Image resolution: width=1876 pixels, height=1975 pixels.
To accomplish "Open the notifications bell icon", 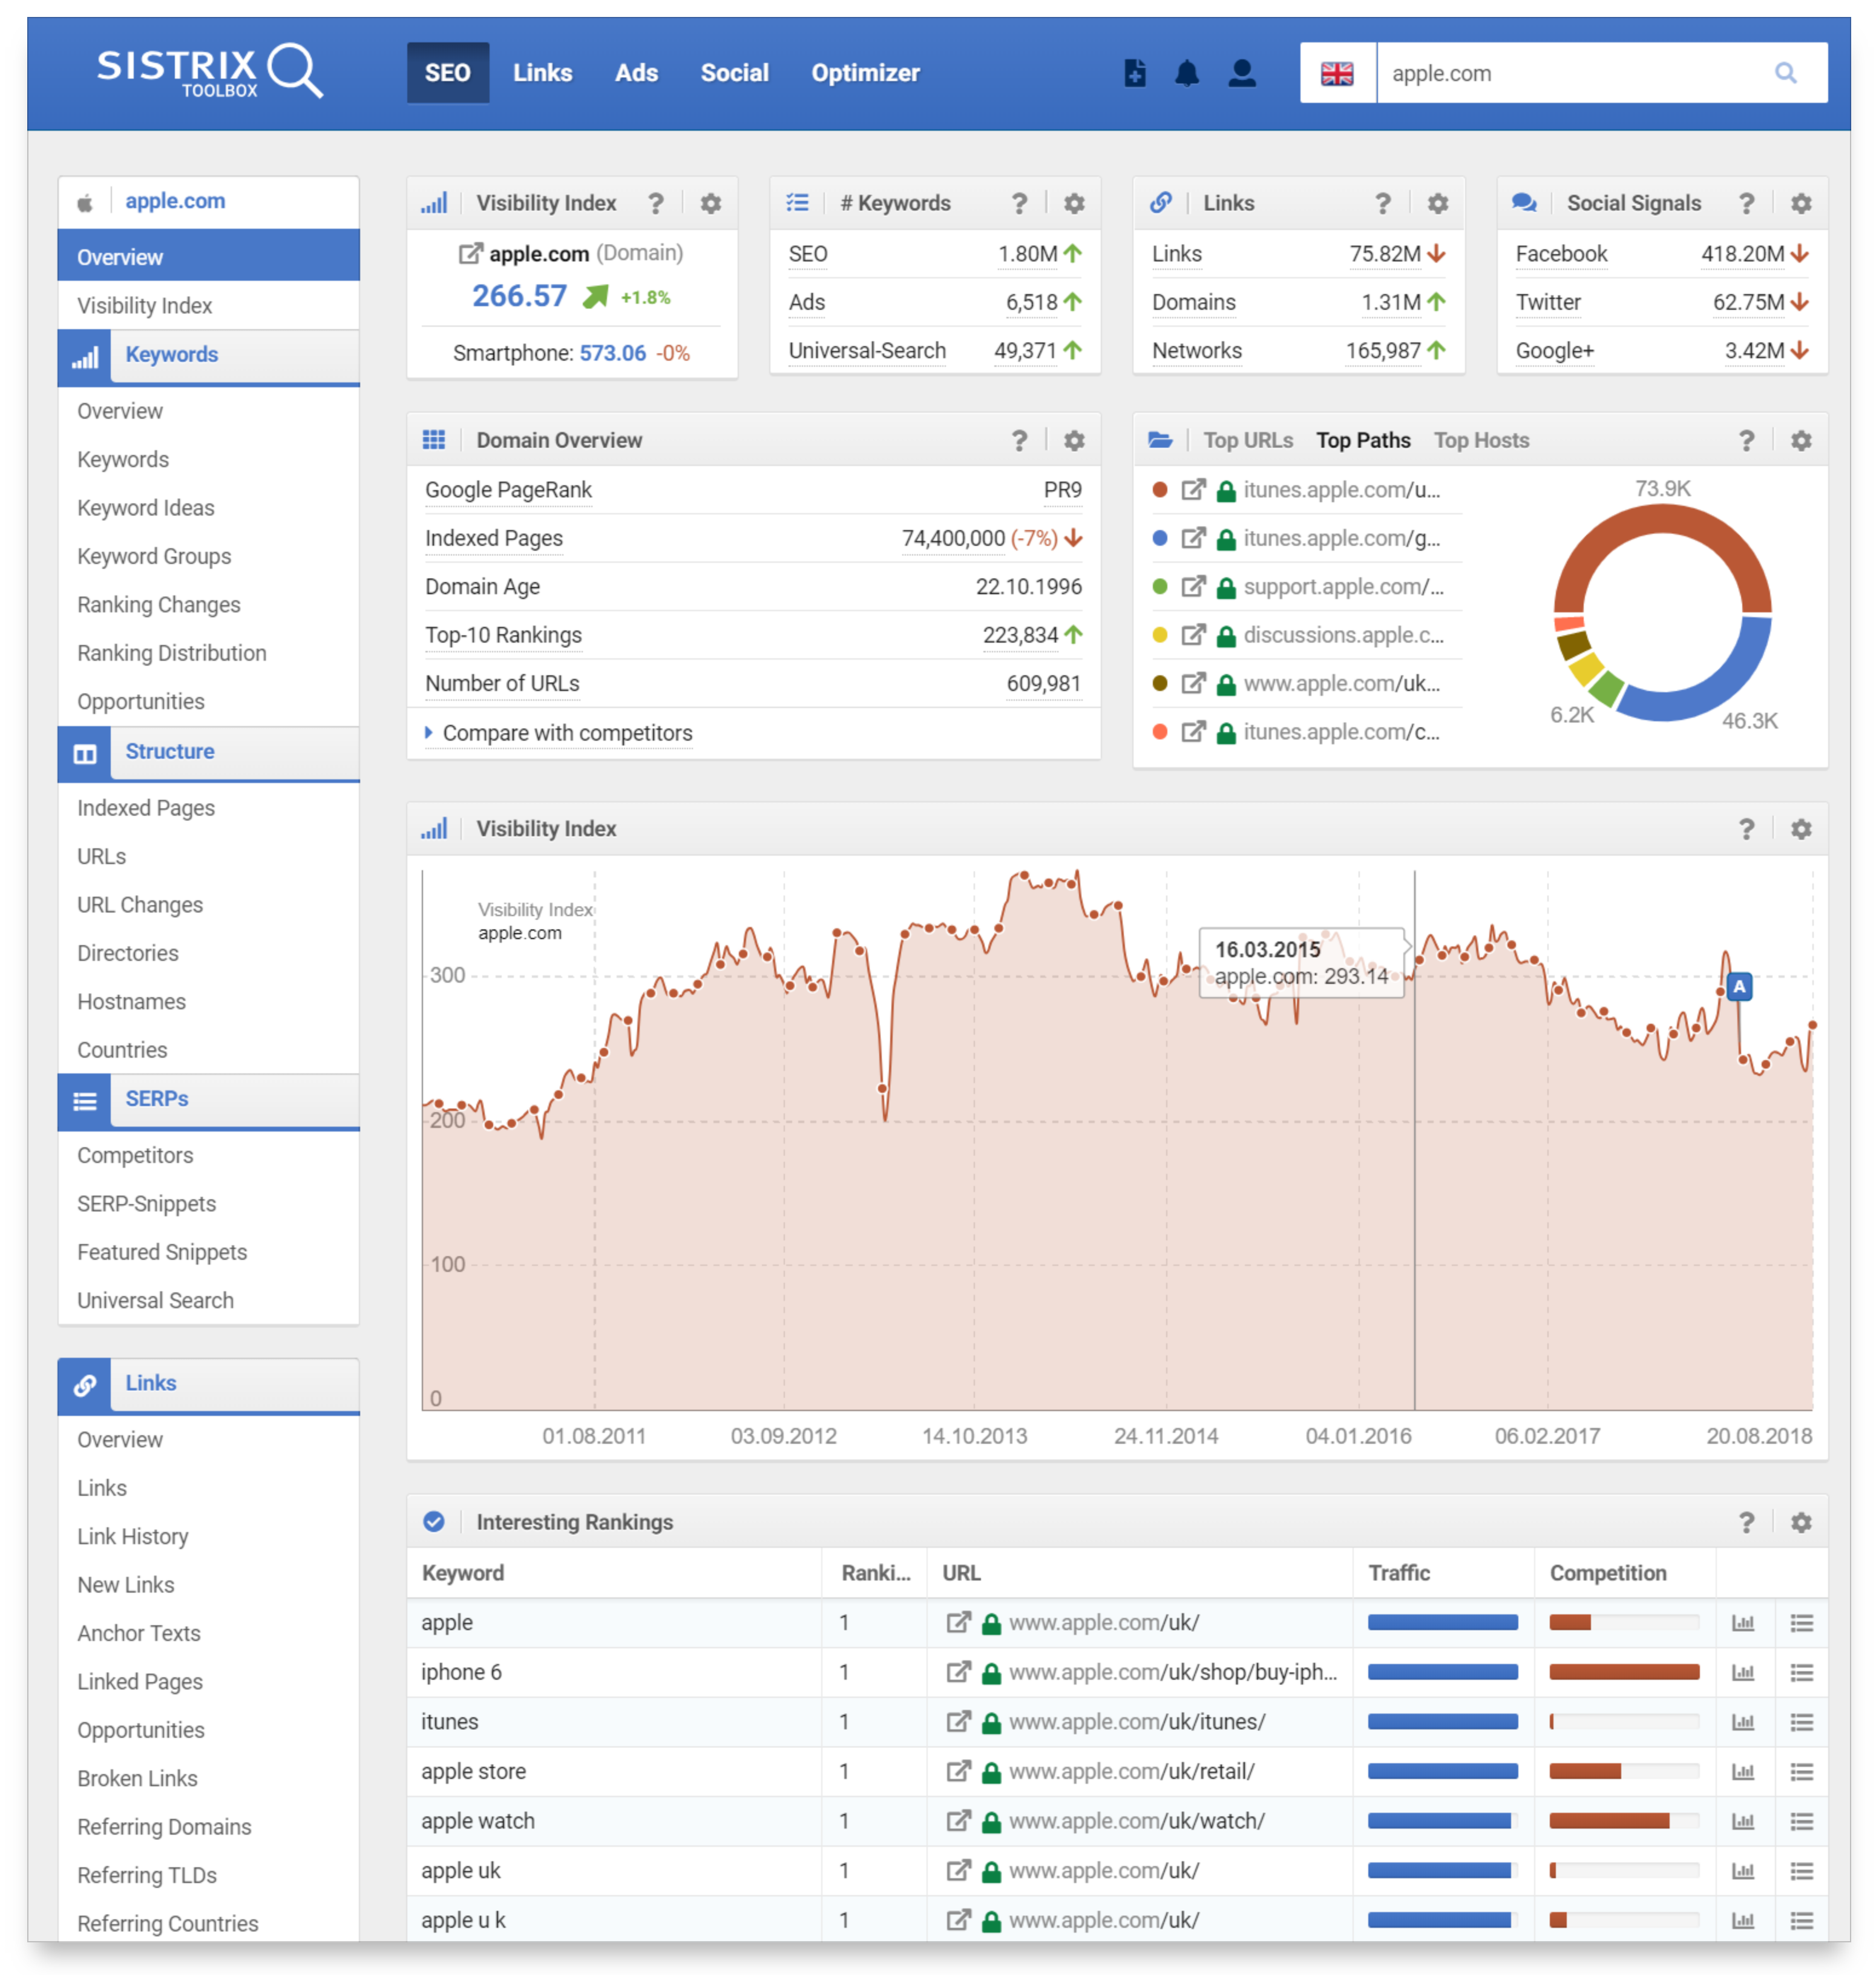I will point(1186,73).
